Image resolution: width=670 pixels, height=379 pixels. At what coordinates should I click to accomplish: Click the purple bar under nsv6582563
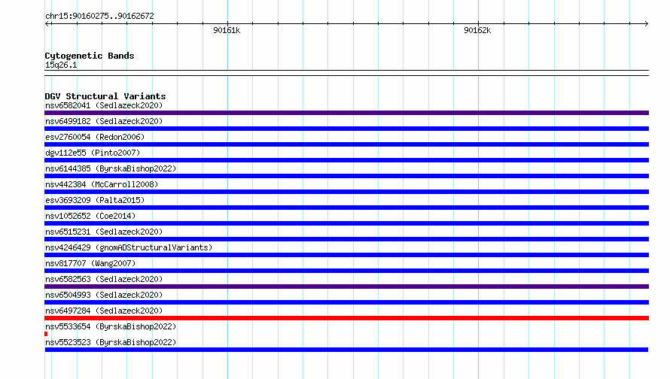pos(346,287)
